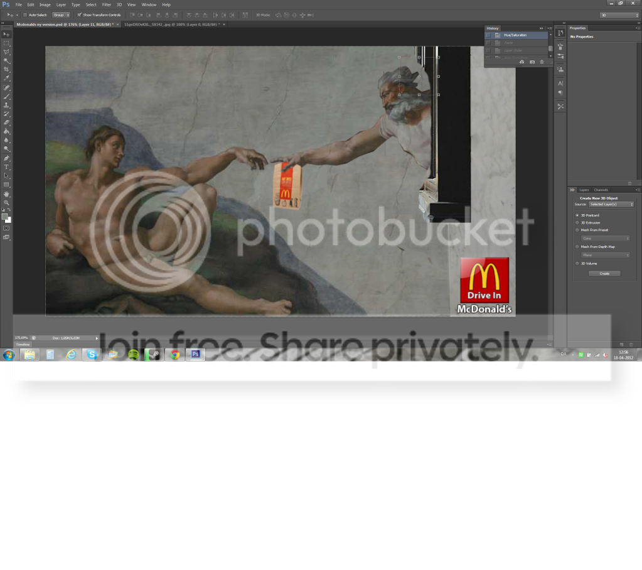Select the Path Selection tool
This screenshot has height=570, width=642.
6,176
